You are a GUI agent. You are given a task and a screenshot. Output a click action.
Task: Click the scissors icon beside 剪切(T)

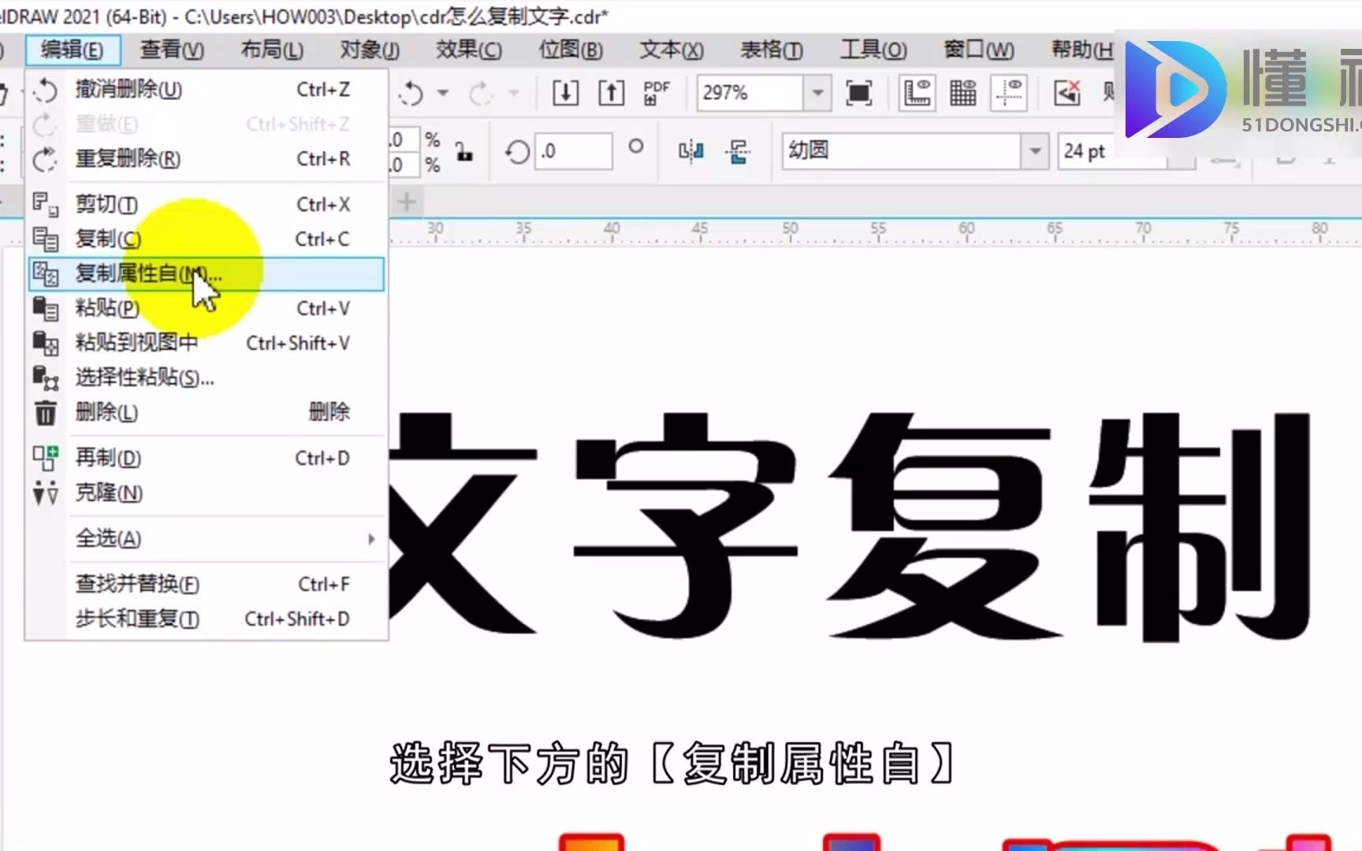[x=46, y=205]
